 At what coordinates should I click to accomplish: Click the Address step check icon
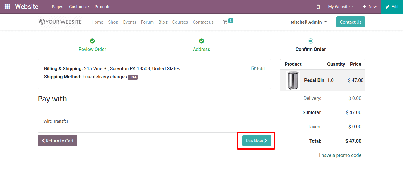coord(201,41)
